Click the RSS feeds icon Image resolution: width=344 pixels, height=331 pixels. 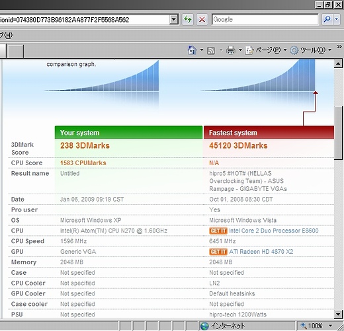pyautogui.click(x=211, y=51)
